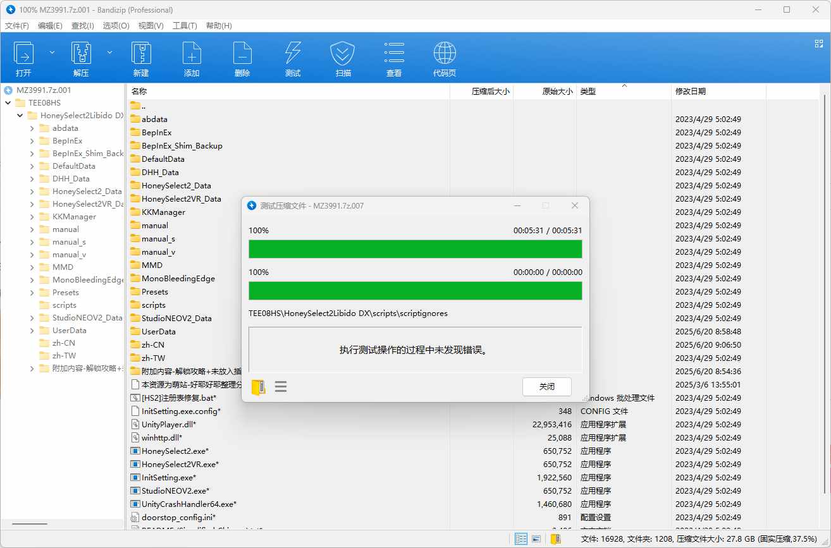Sort by 压缩后大小 column header
Screen dimensions: 831x548
pyautogui.click(x=482, y=91)
